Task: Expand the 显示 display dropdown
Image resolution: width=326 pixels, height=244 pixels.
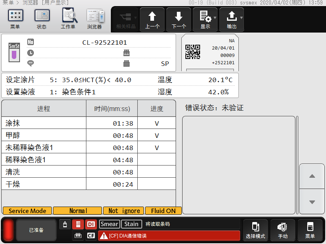Action: point(205,20)
